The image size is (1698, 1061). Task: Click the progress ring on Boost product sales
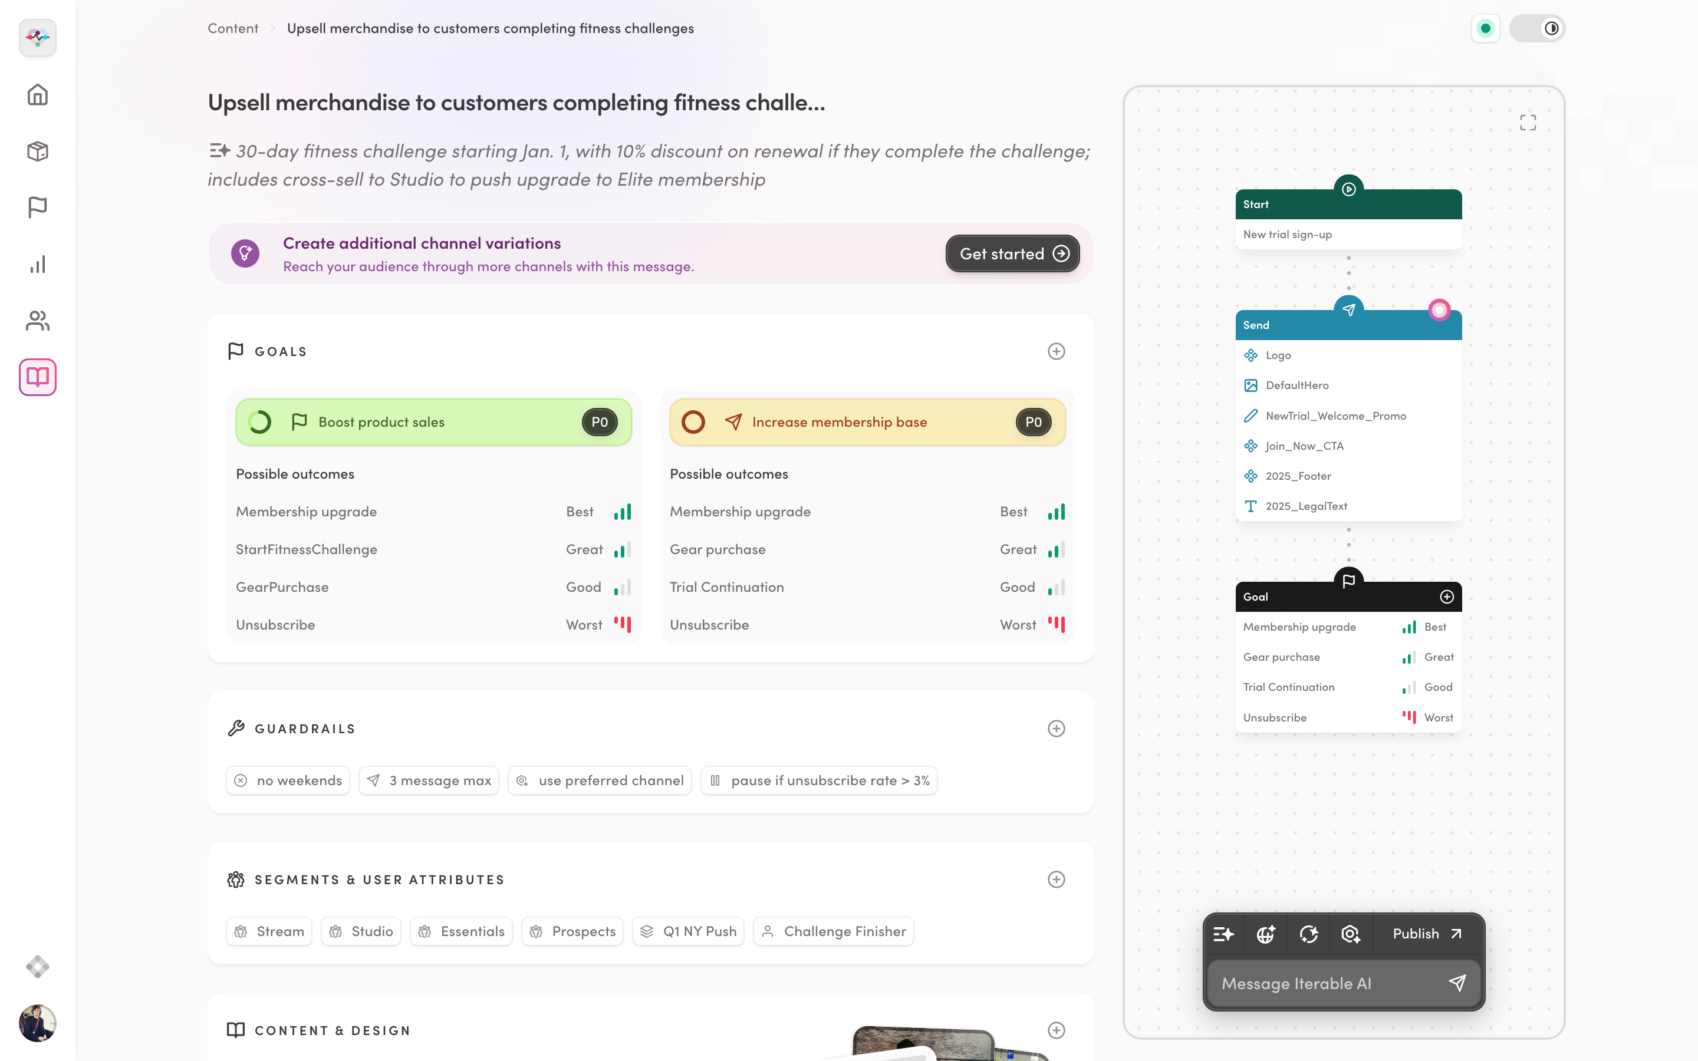[x=259, y=423]
